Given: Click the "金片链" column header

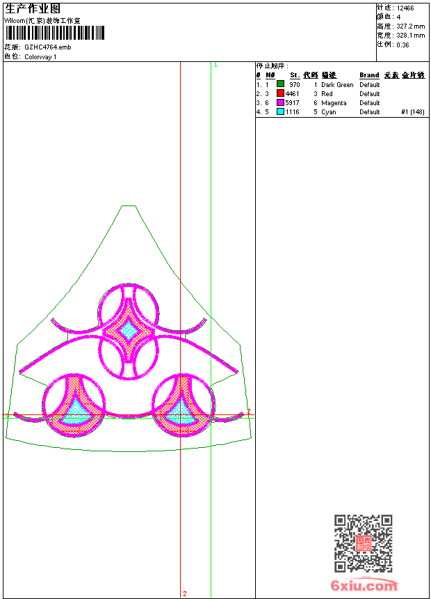Looking at the screenshot, I should [413, 75].
